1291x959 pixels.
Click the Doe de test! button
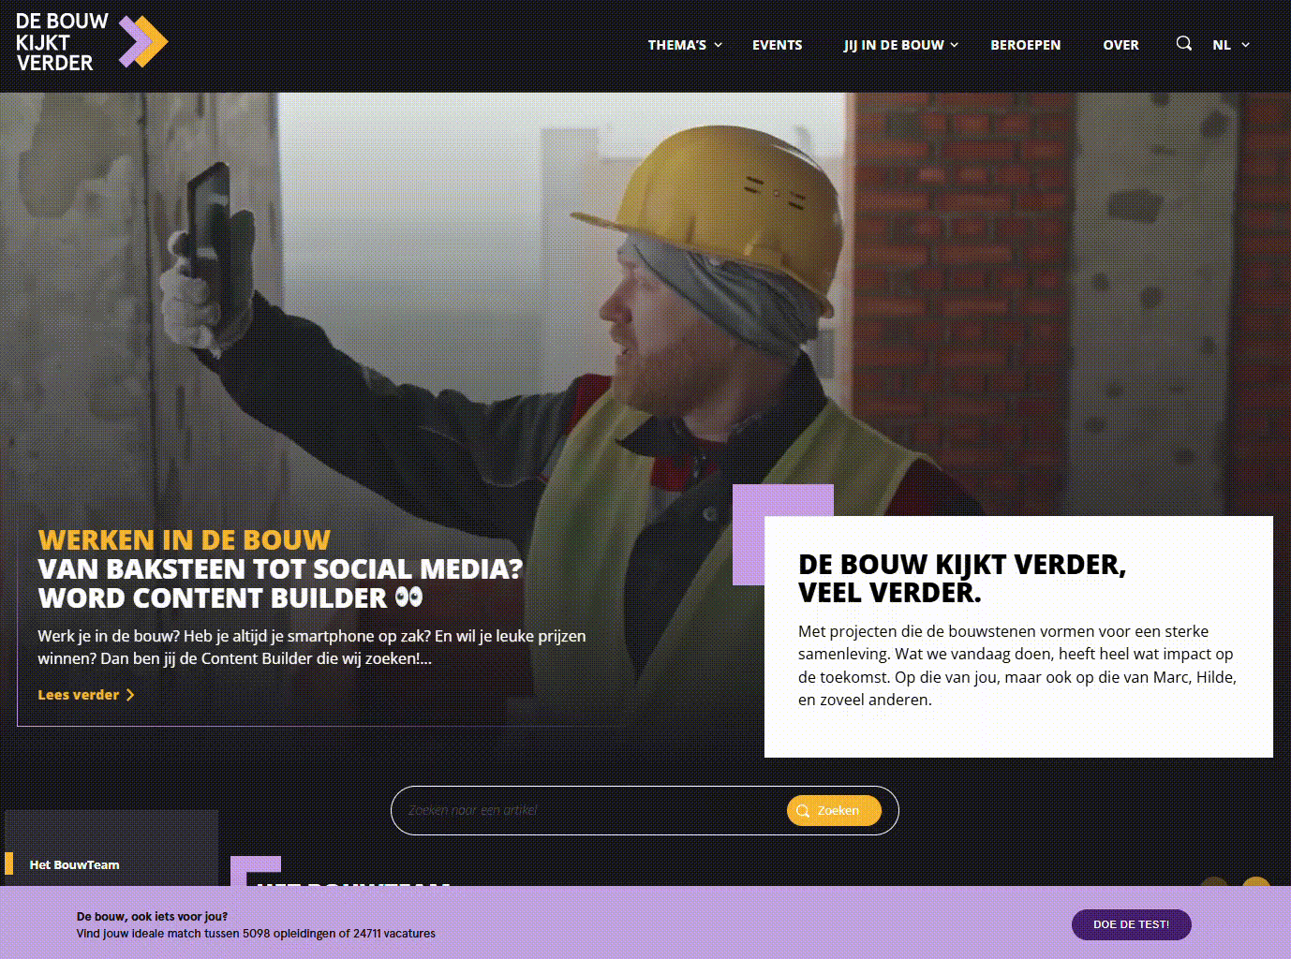click(x=1131, y=924)
